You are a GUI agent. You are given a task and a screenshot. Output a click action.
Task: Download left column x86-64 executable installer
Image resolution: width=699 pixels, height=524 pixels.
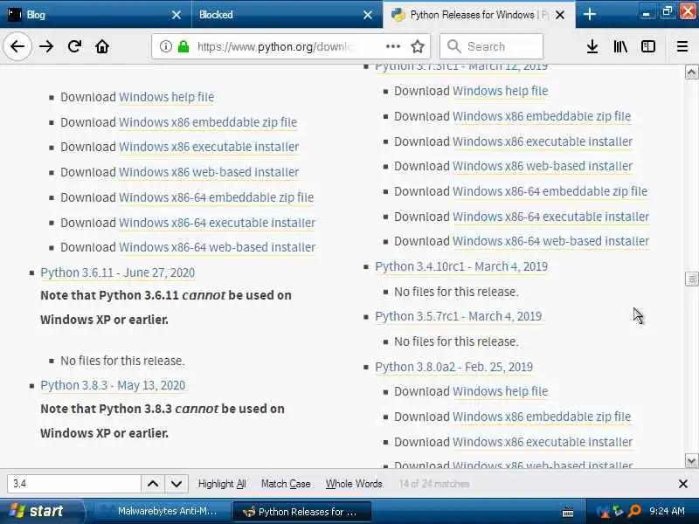coord(217,223)
